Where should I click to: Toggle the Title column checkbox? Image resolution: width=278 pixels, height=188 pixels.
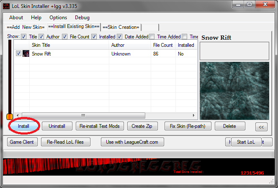click(23, 37)
